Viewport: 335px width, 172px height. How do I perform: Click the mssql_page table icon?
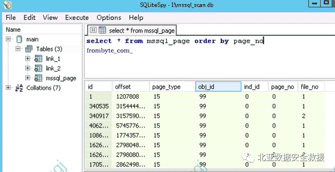(x=39, y=78)
